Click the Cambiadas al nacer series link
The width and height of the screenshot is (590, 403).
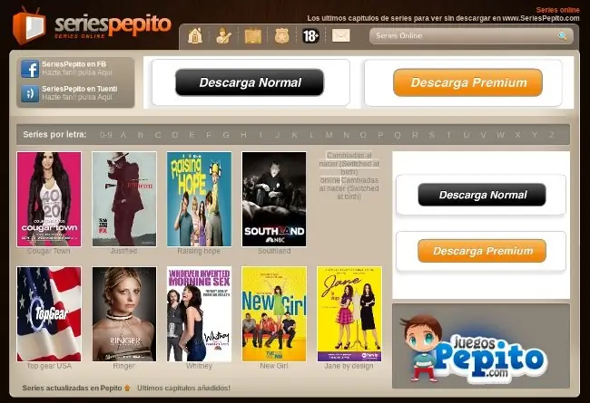[x=349, y=176]
